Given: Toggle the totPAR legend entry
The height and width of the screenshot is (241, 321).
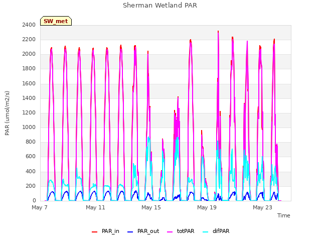Looking at the screenshot, I should tap(181, 231).
